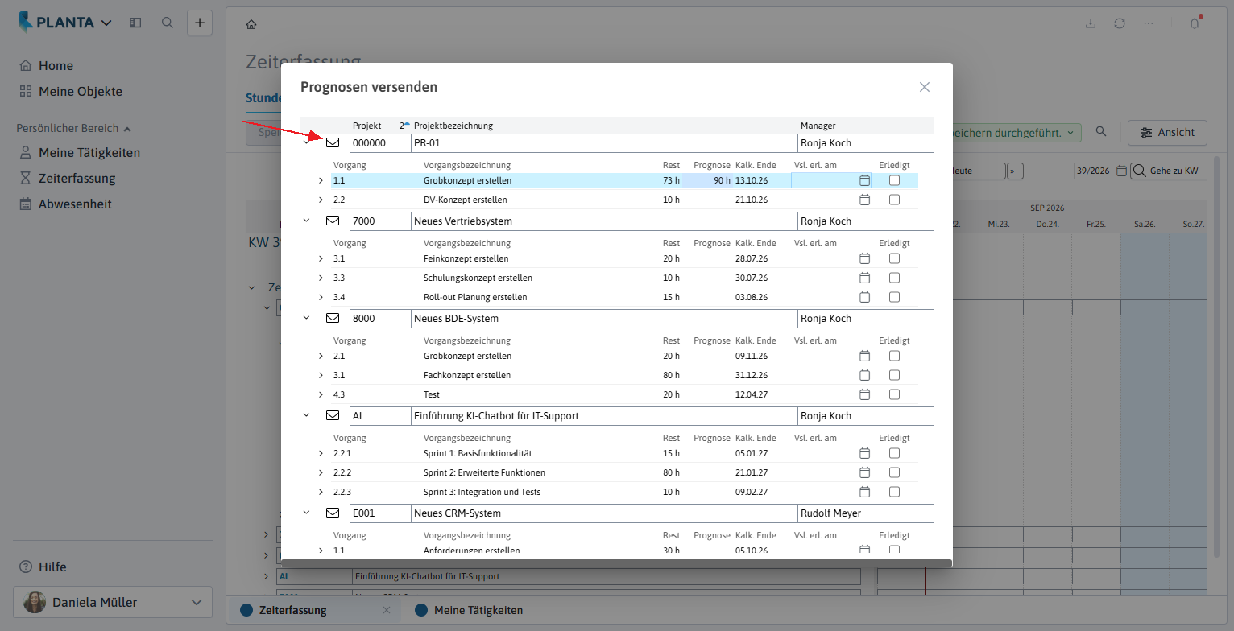Click the home icon in the breadcrumb bar
Image resolution: width=1234 pixels, height=631 pixels.
251,24
